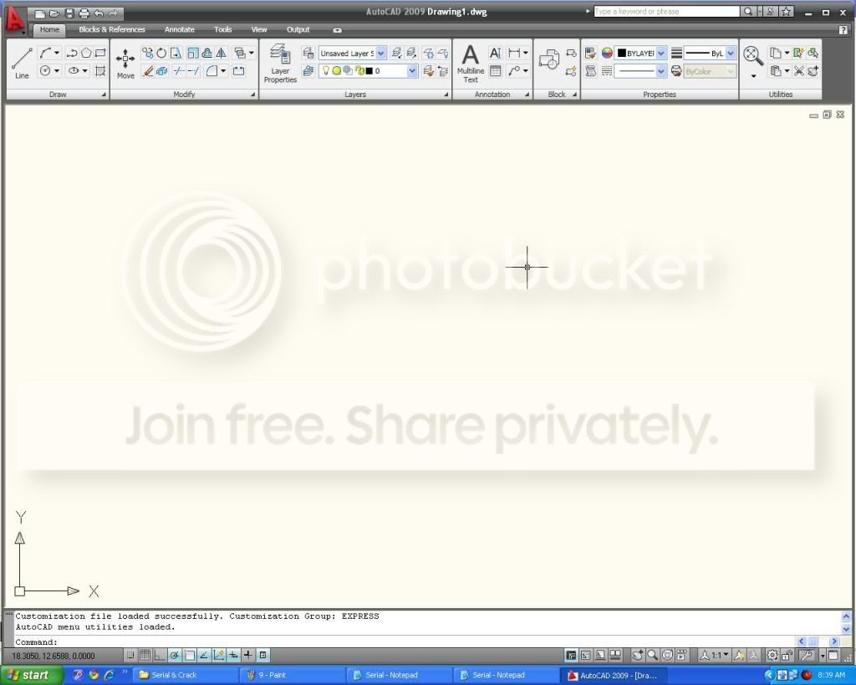
Task: Toggle Object Snap Tracking button
Action: coord(204,655)
